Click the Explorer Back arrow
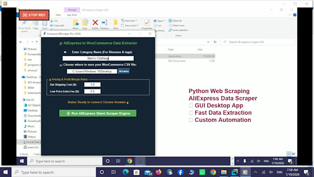The height and width of the screenshot is (177, 314). pyautogui.click(x=21, y=42)
